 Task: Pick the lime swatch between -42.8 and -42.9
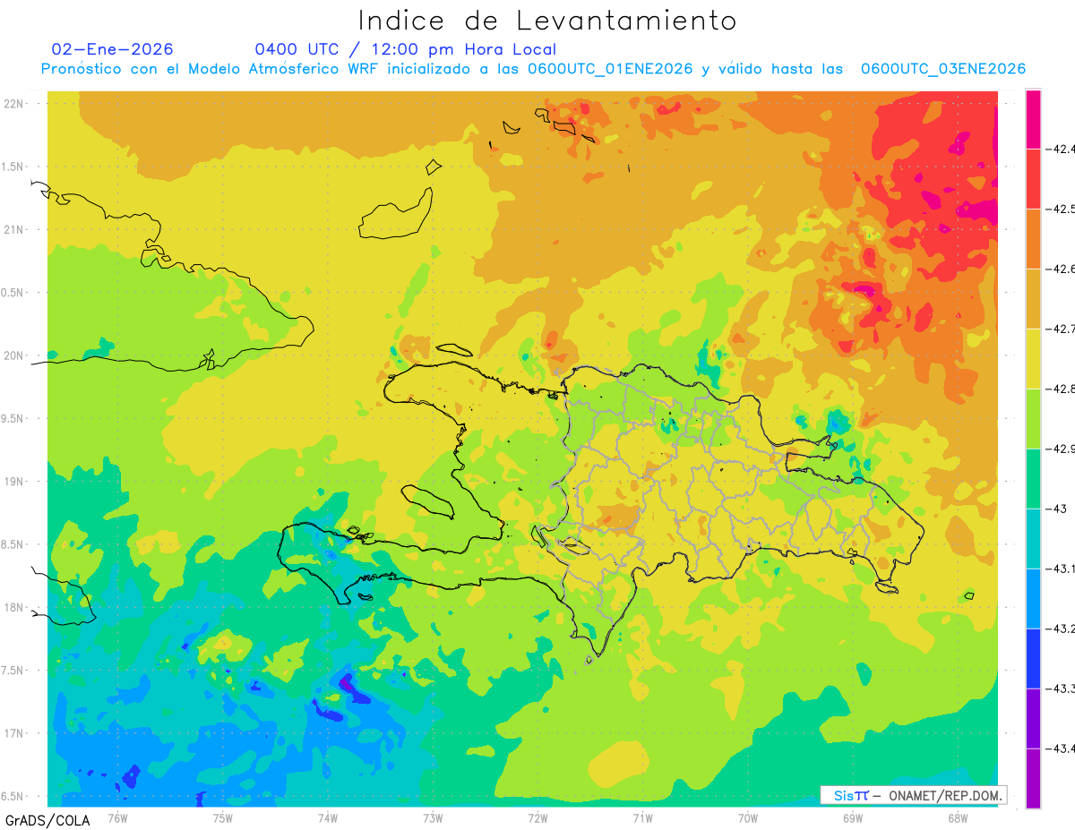(1033, 419)
